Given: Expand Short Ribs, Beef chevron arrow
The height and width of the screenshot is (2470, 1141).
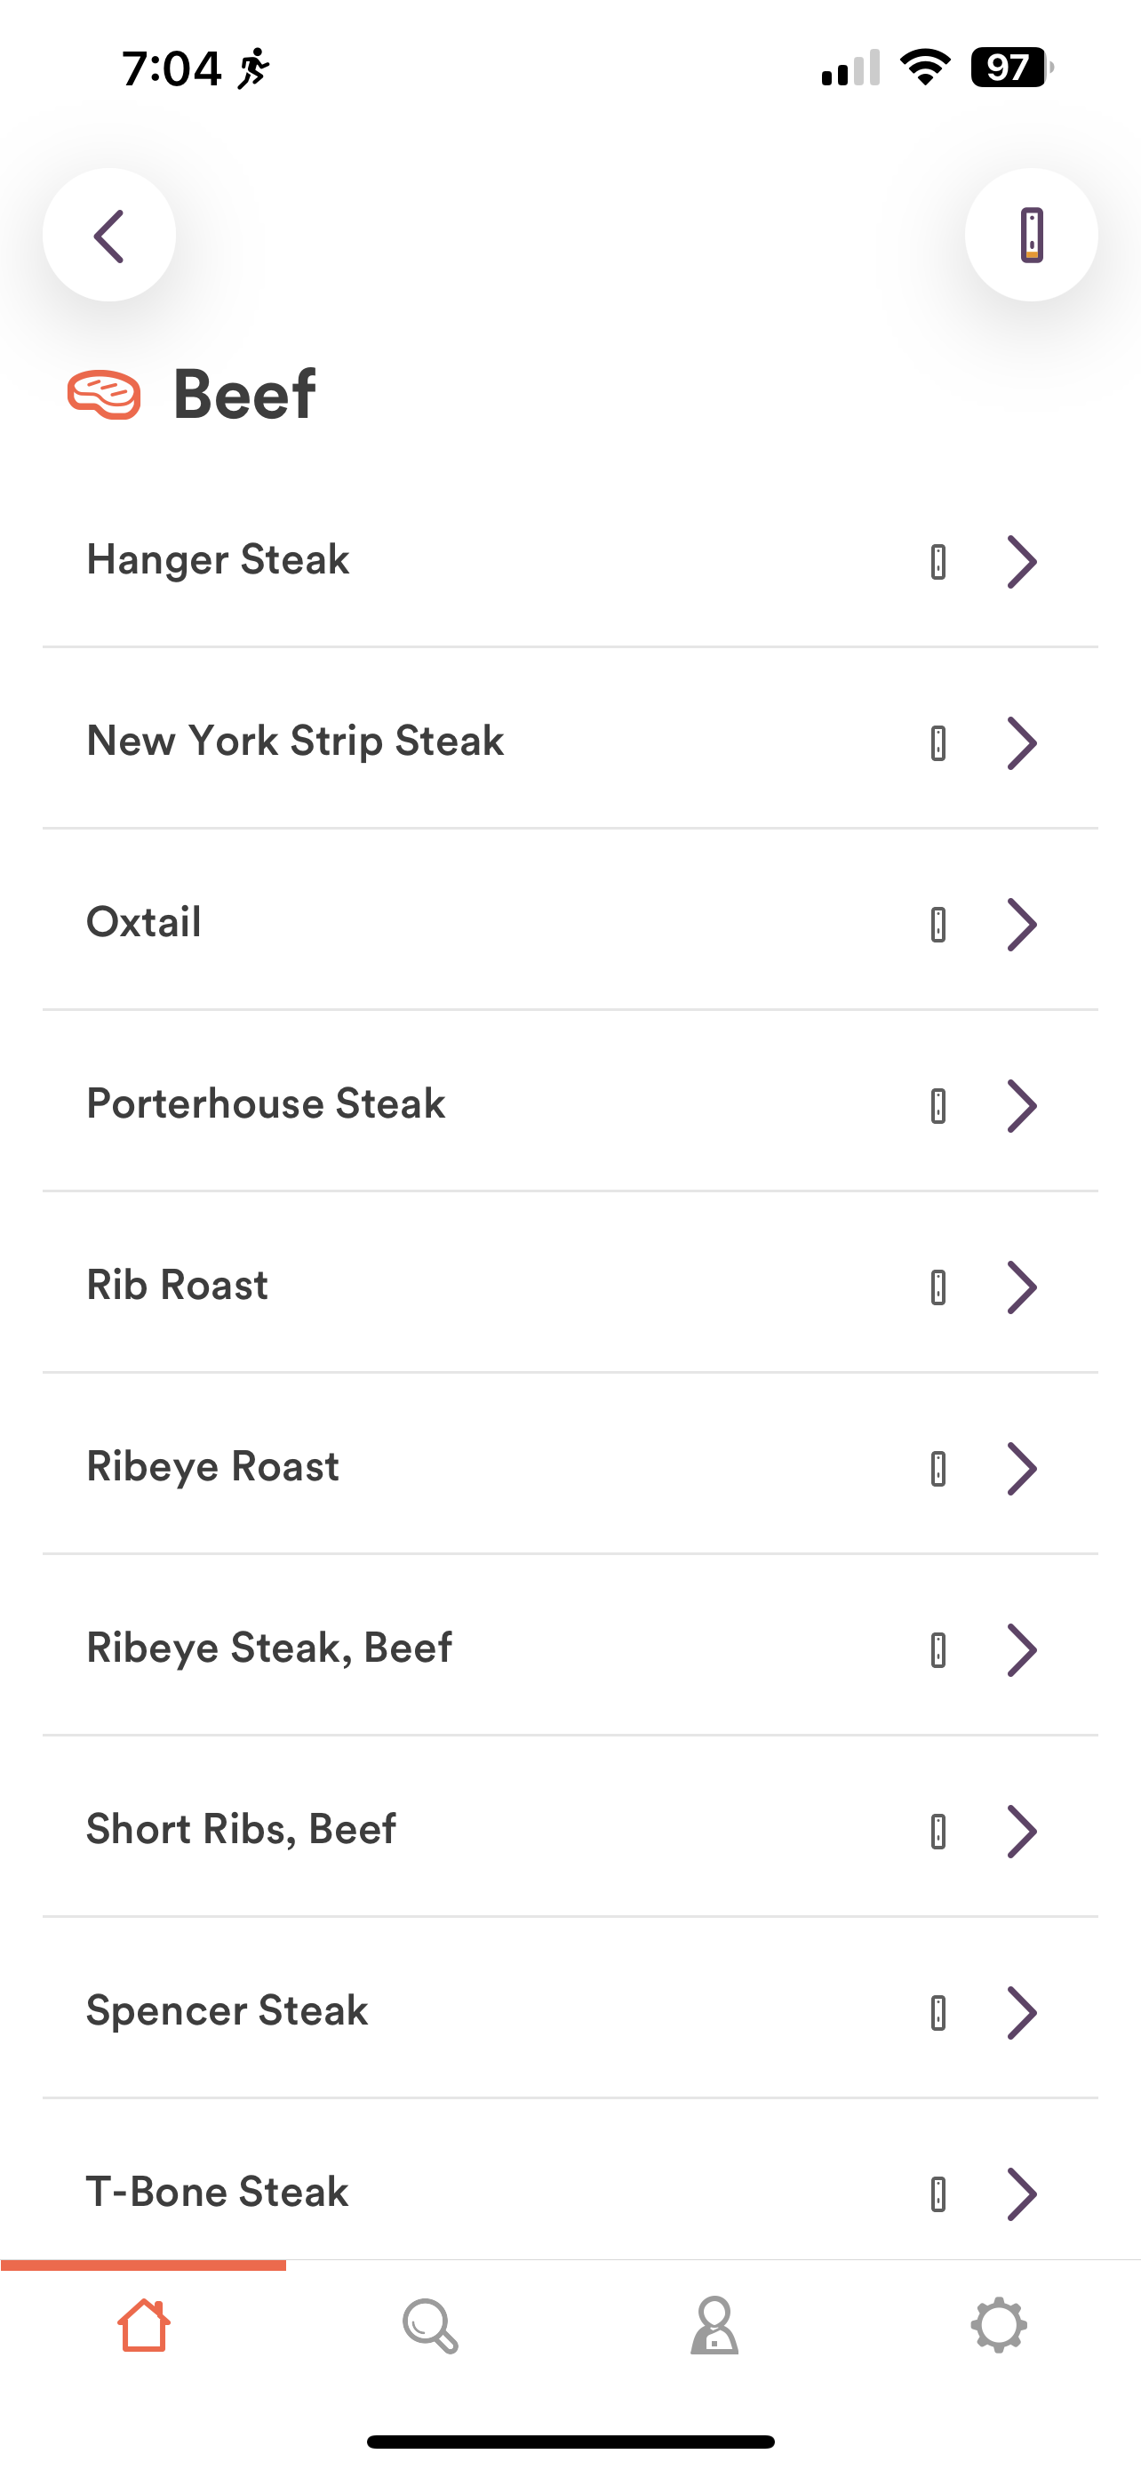Looking at the screenshot, I should point(1022,1832).
